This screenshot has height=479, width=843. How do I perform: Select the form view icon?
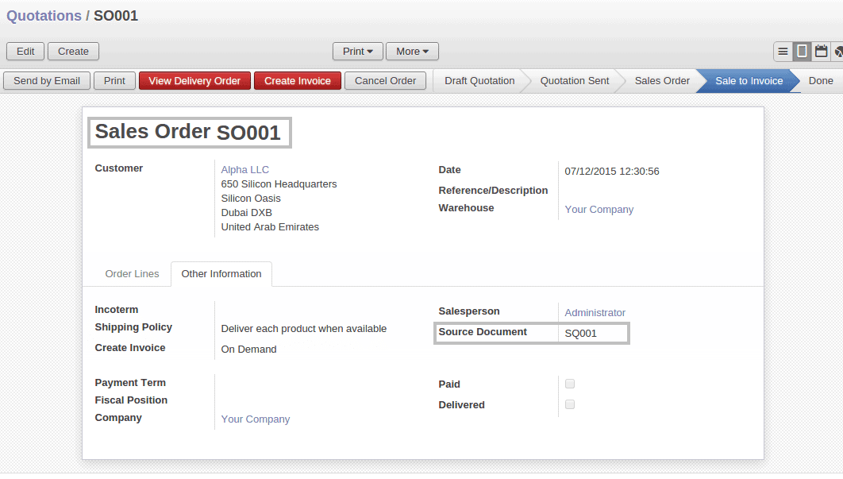[x=803, y=50]
